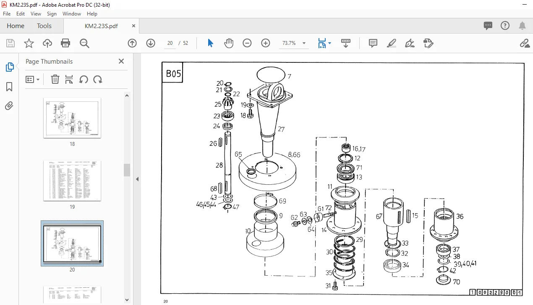Open the Attachments paperclip panel
533x305 pixels.
pos(9,106)
